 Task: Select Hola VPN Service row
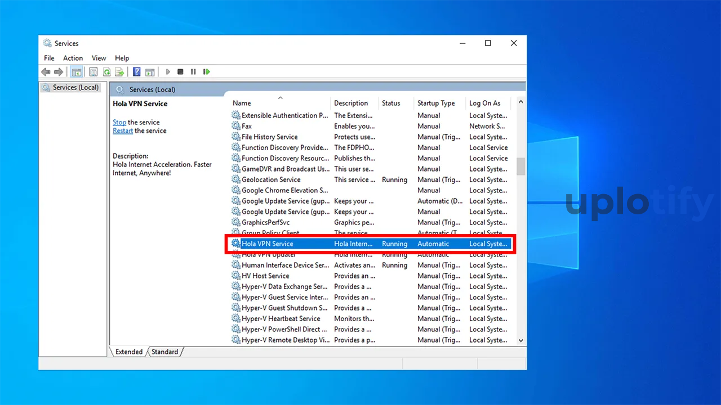(x=370, y=244)
